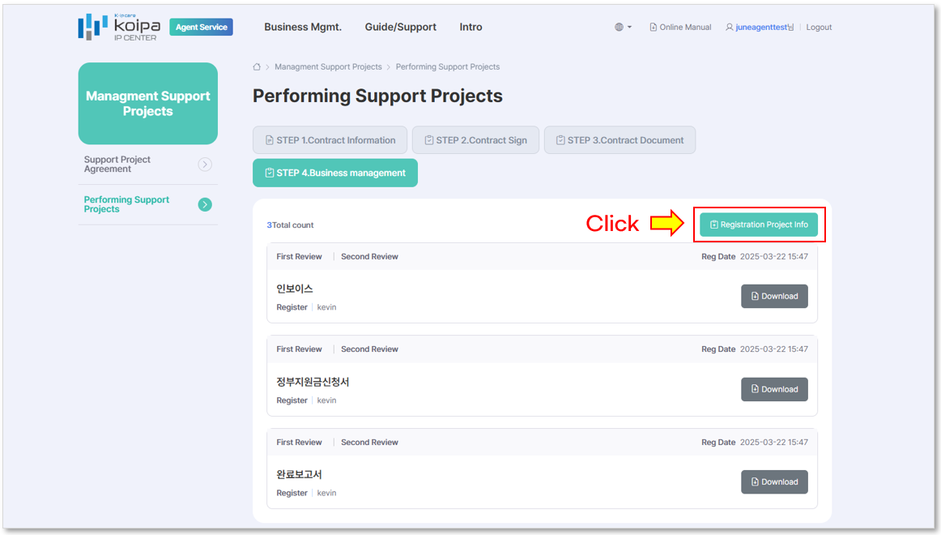941x535 pixels.
Task: Download the 정부지원금신청서 file
Action: (774, 389)
